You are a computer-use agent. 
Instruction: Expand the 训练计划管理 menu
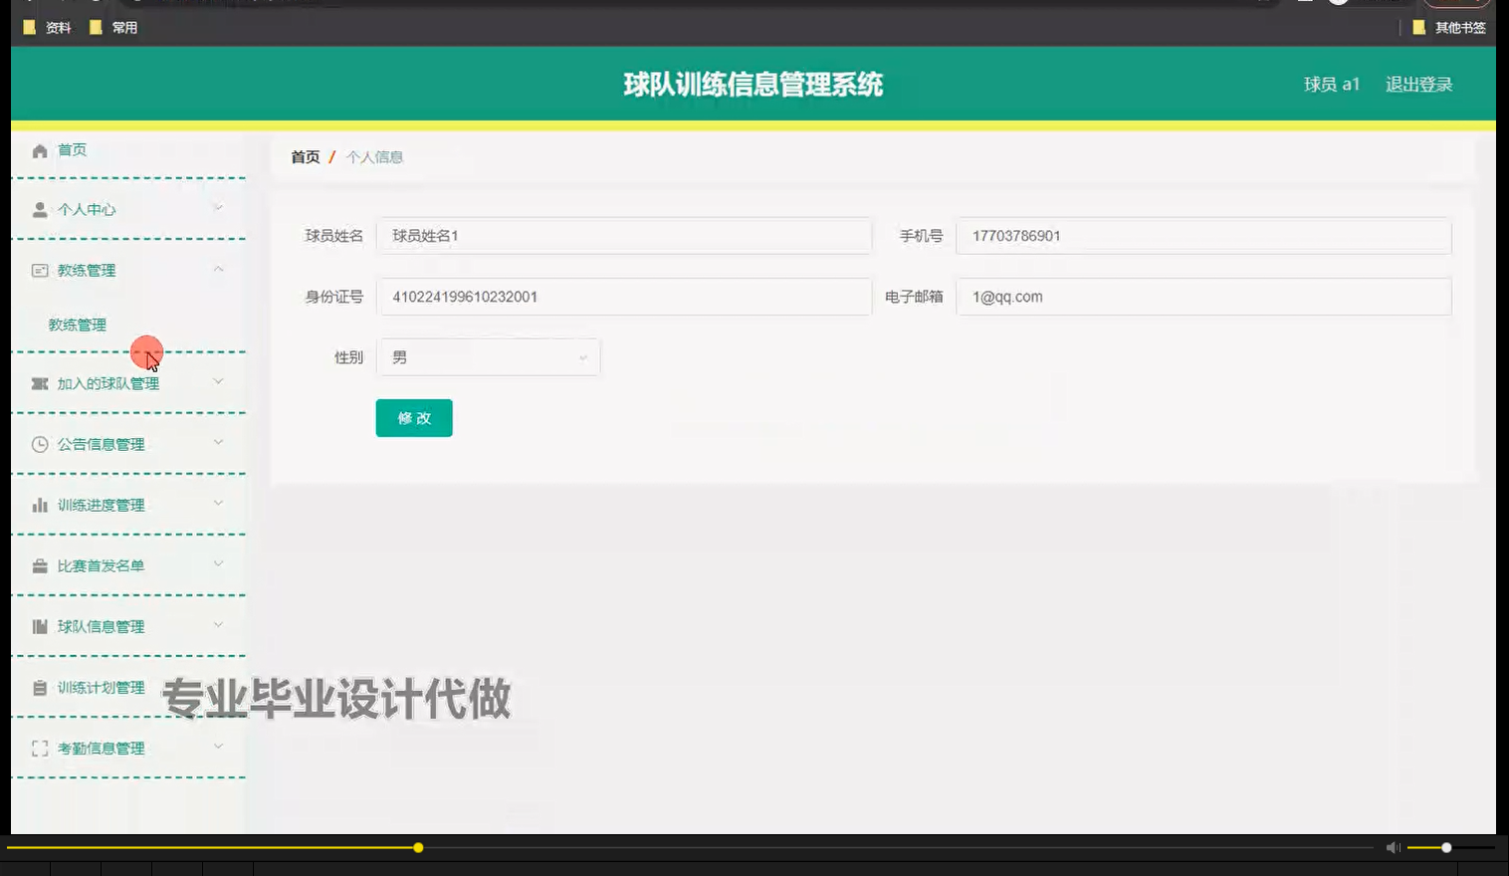point(219,687)
